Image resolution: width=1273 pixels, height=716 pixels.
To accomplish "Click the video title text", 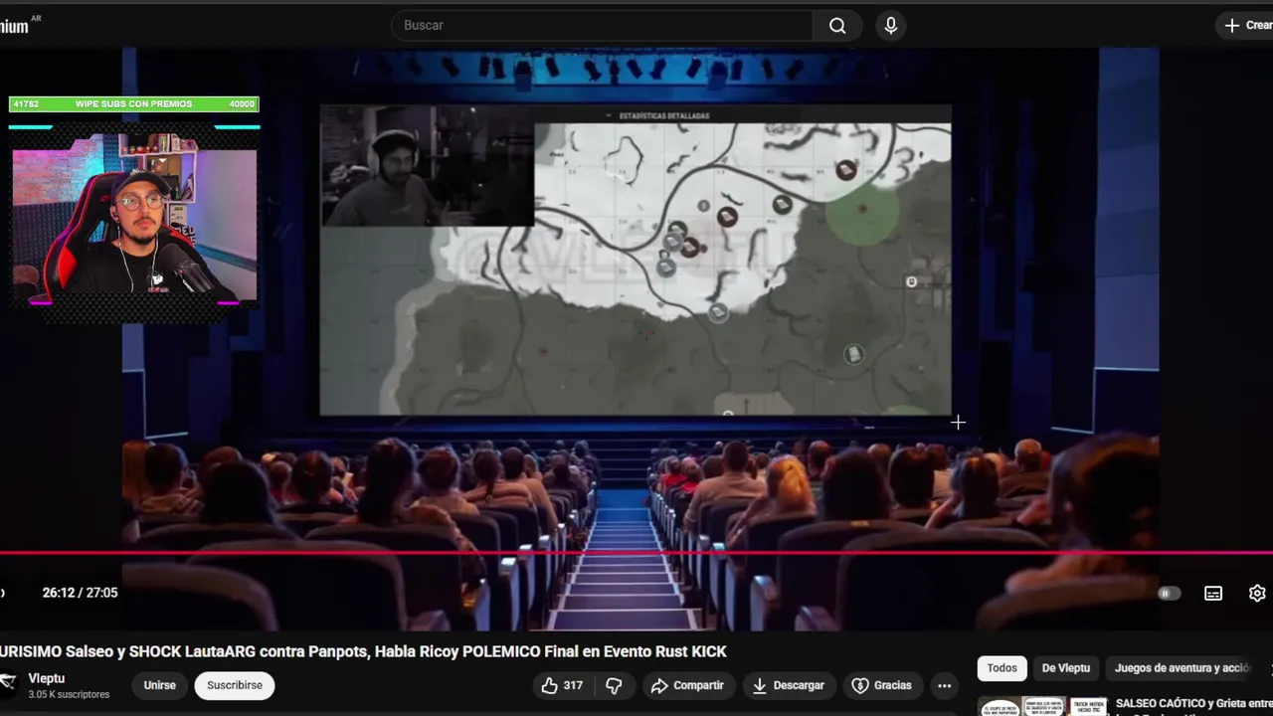I will click(x=363, y=651).
